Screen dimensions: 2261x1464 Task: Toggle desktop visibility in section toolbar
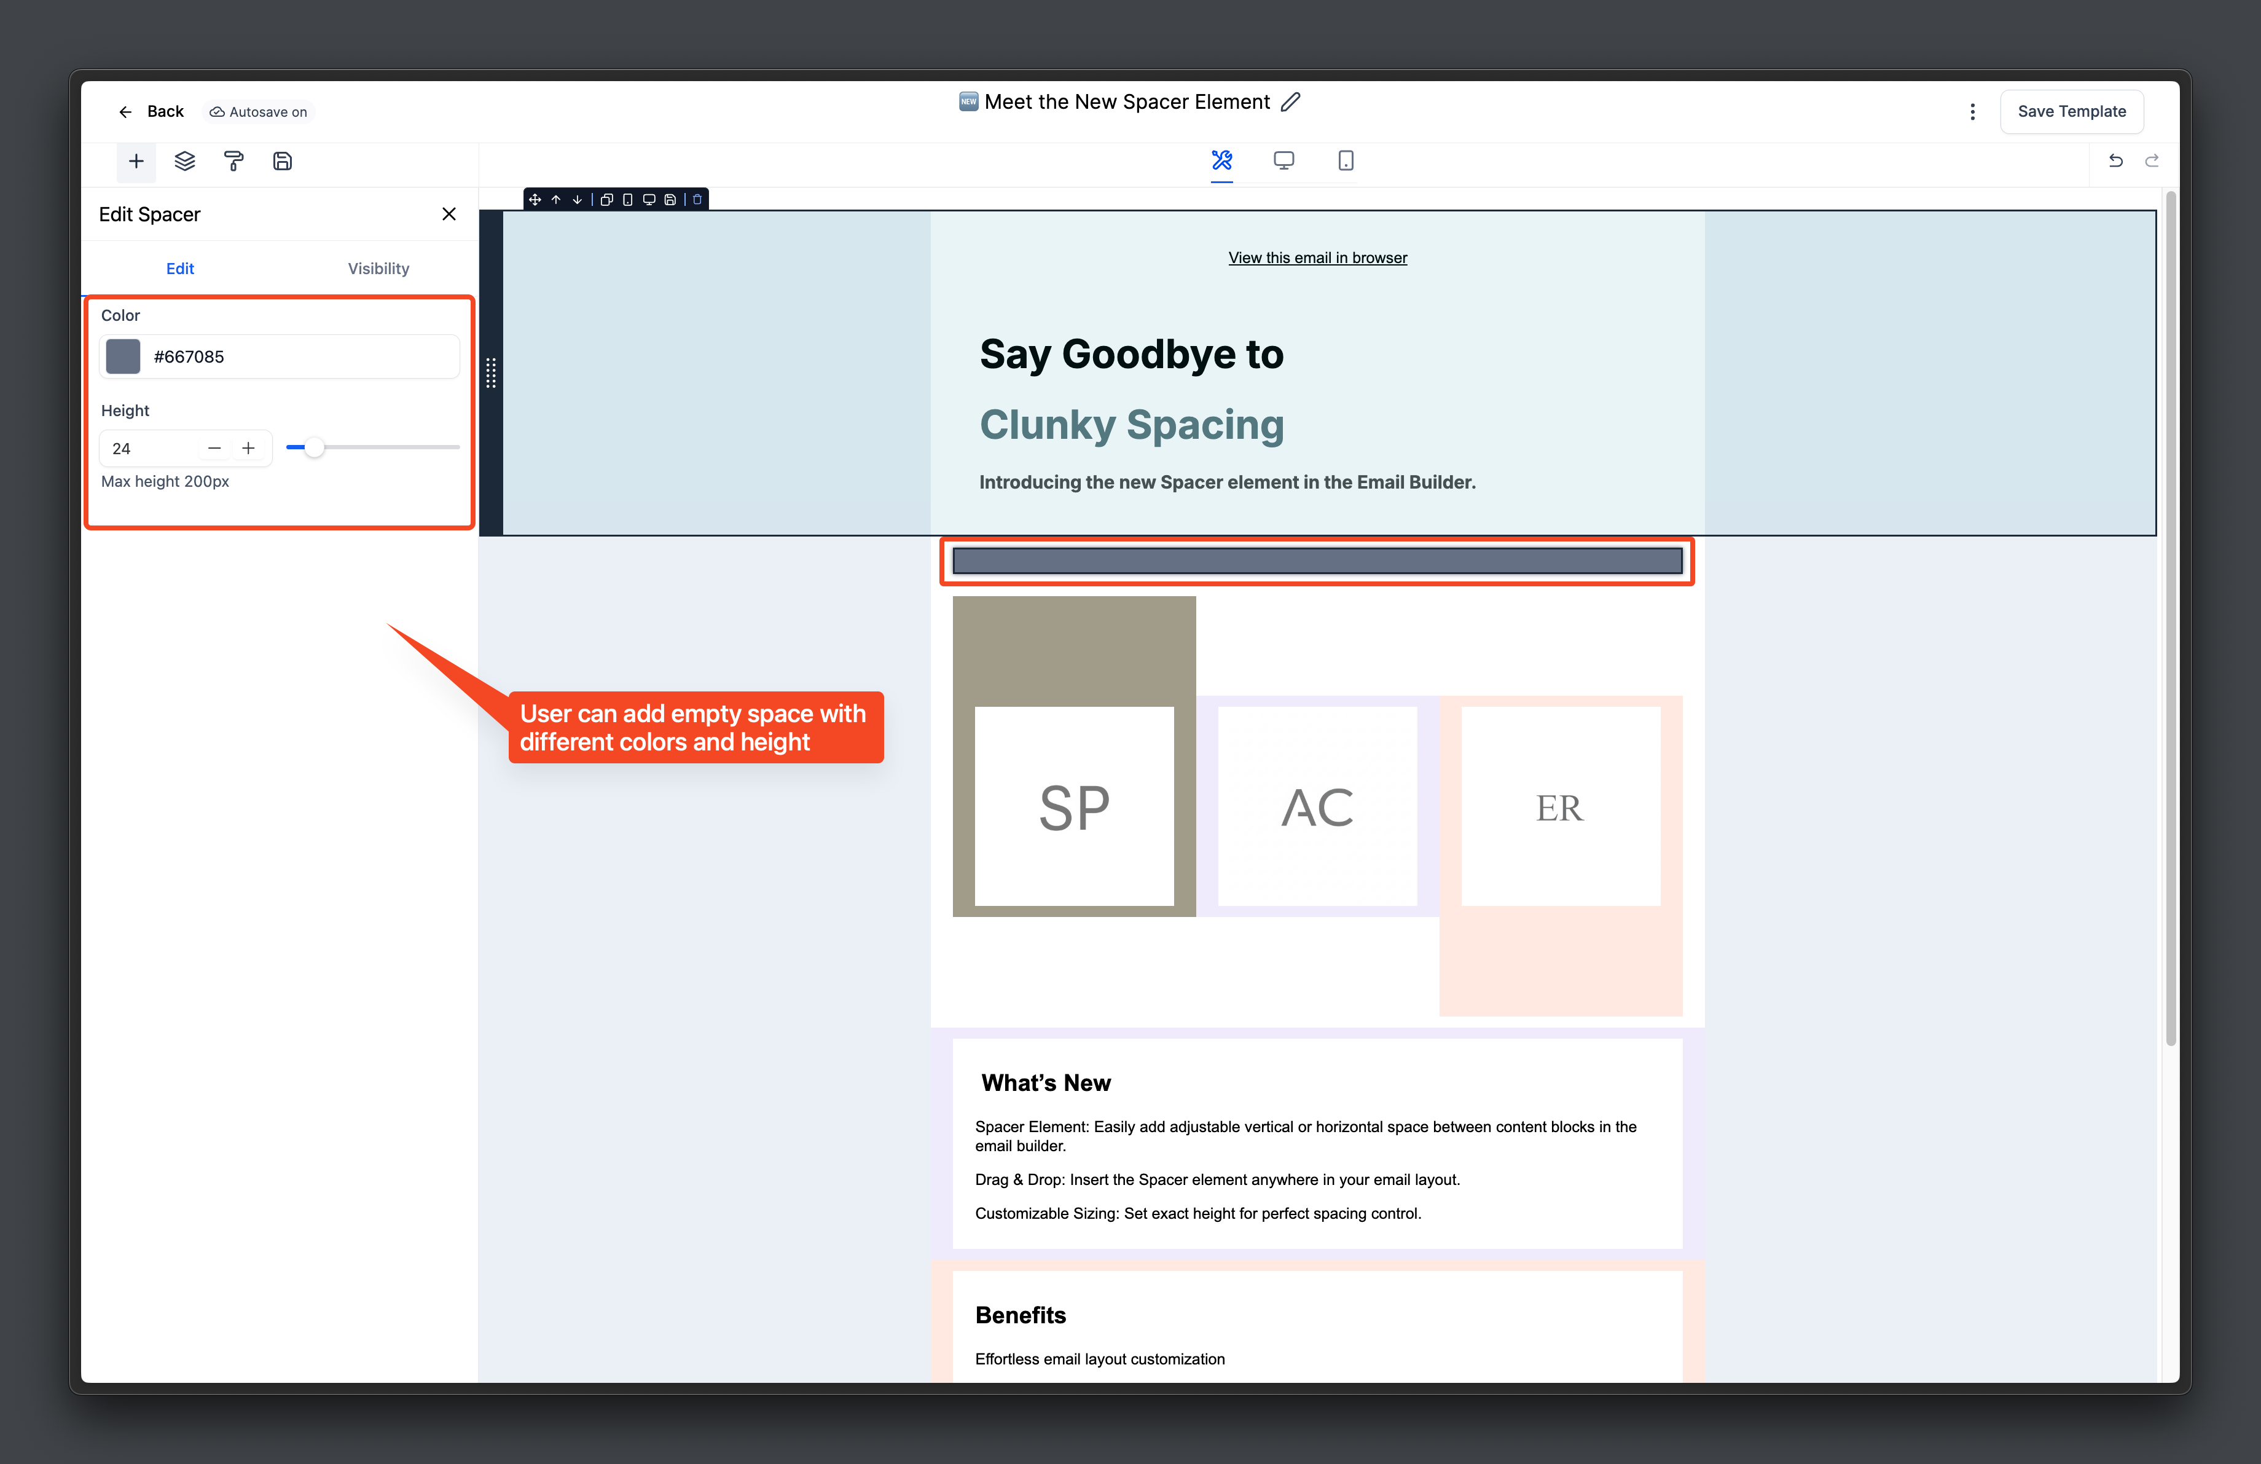[649, 200]
